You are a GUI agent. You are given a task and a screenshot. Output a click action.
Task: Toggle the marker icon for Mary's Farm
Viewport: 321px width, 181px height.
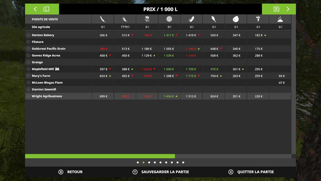pos(28,76)
